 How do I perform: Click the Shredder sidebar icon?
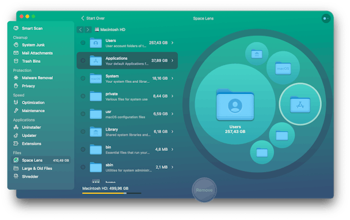[16, 176]
